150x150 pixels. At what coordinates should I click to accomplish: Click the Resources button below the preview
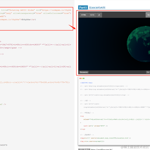[84, 72]
